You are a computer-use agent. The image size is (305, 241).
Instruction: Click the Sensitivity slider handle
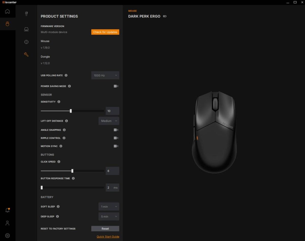[71, 111]
